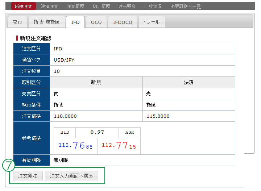Click the 注文区分 row label
The image size is (261, 191).
pos(32,49)
